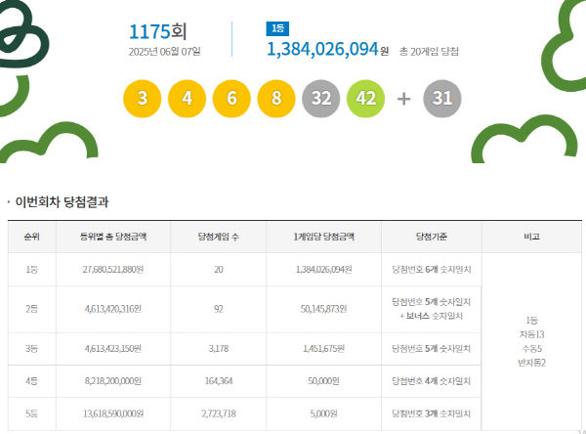The image size is (586, 434).
Task: Click the text 총 20게임 당첨
Action: pyautogui.click(x=429, y=52)
